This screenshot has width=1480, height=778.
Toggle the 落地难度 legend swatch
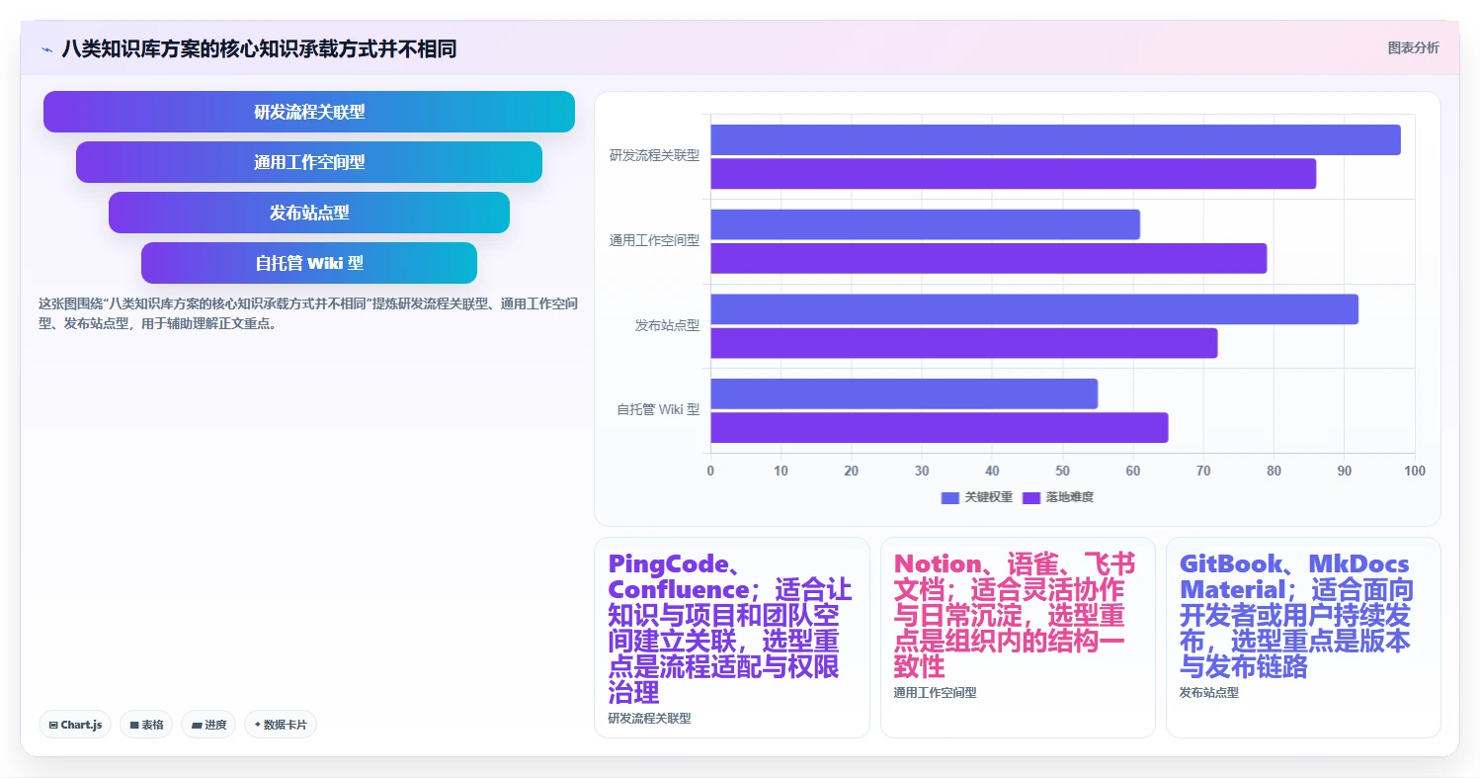(1031, 497)
